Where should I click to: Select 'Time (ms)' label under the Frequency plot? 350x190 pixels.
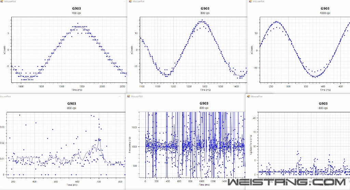pyautogui.click(x=204, y=185)
